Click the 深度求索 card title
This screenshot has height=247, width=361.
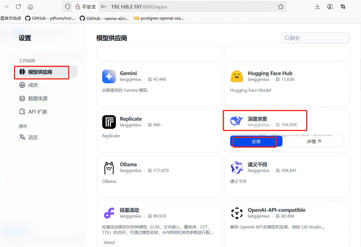click(257, 119)
